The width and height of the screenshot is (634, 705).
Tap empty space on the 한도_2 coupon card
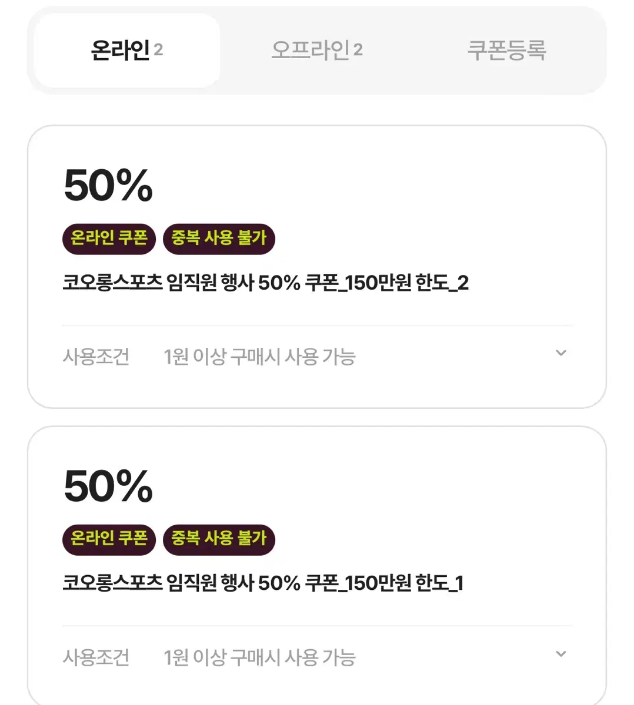pos(412,194)
